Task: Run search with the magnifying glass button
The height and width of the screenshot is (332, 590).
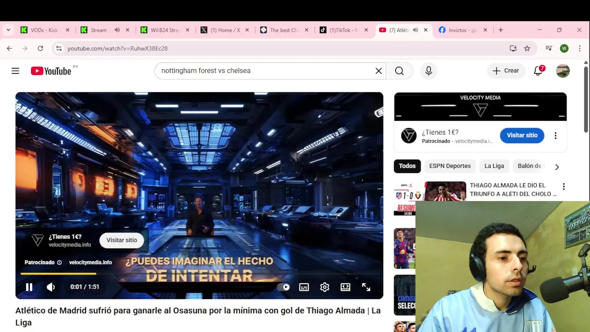Action: [399, 71]
